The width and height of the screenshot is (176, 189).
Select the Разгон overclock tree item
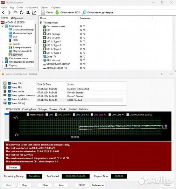point(15,44)
